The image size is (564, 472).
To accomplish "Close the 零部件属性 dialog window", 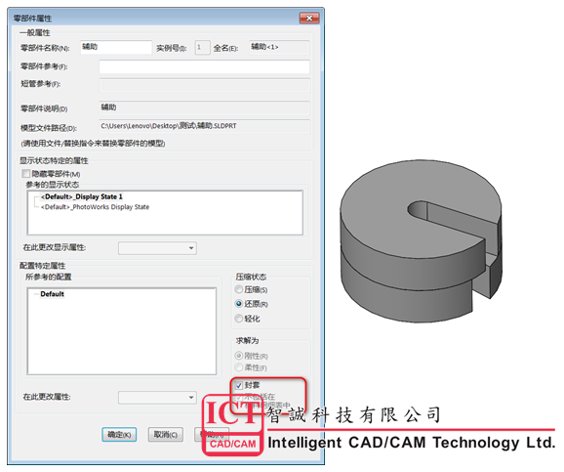I will [x=309, y=18].
